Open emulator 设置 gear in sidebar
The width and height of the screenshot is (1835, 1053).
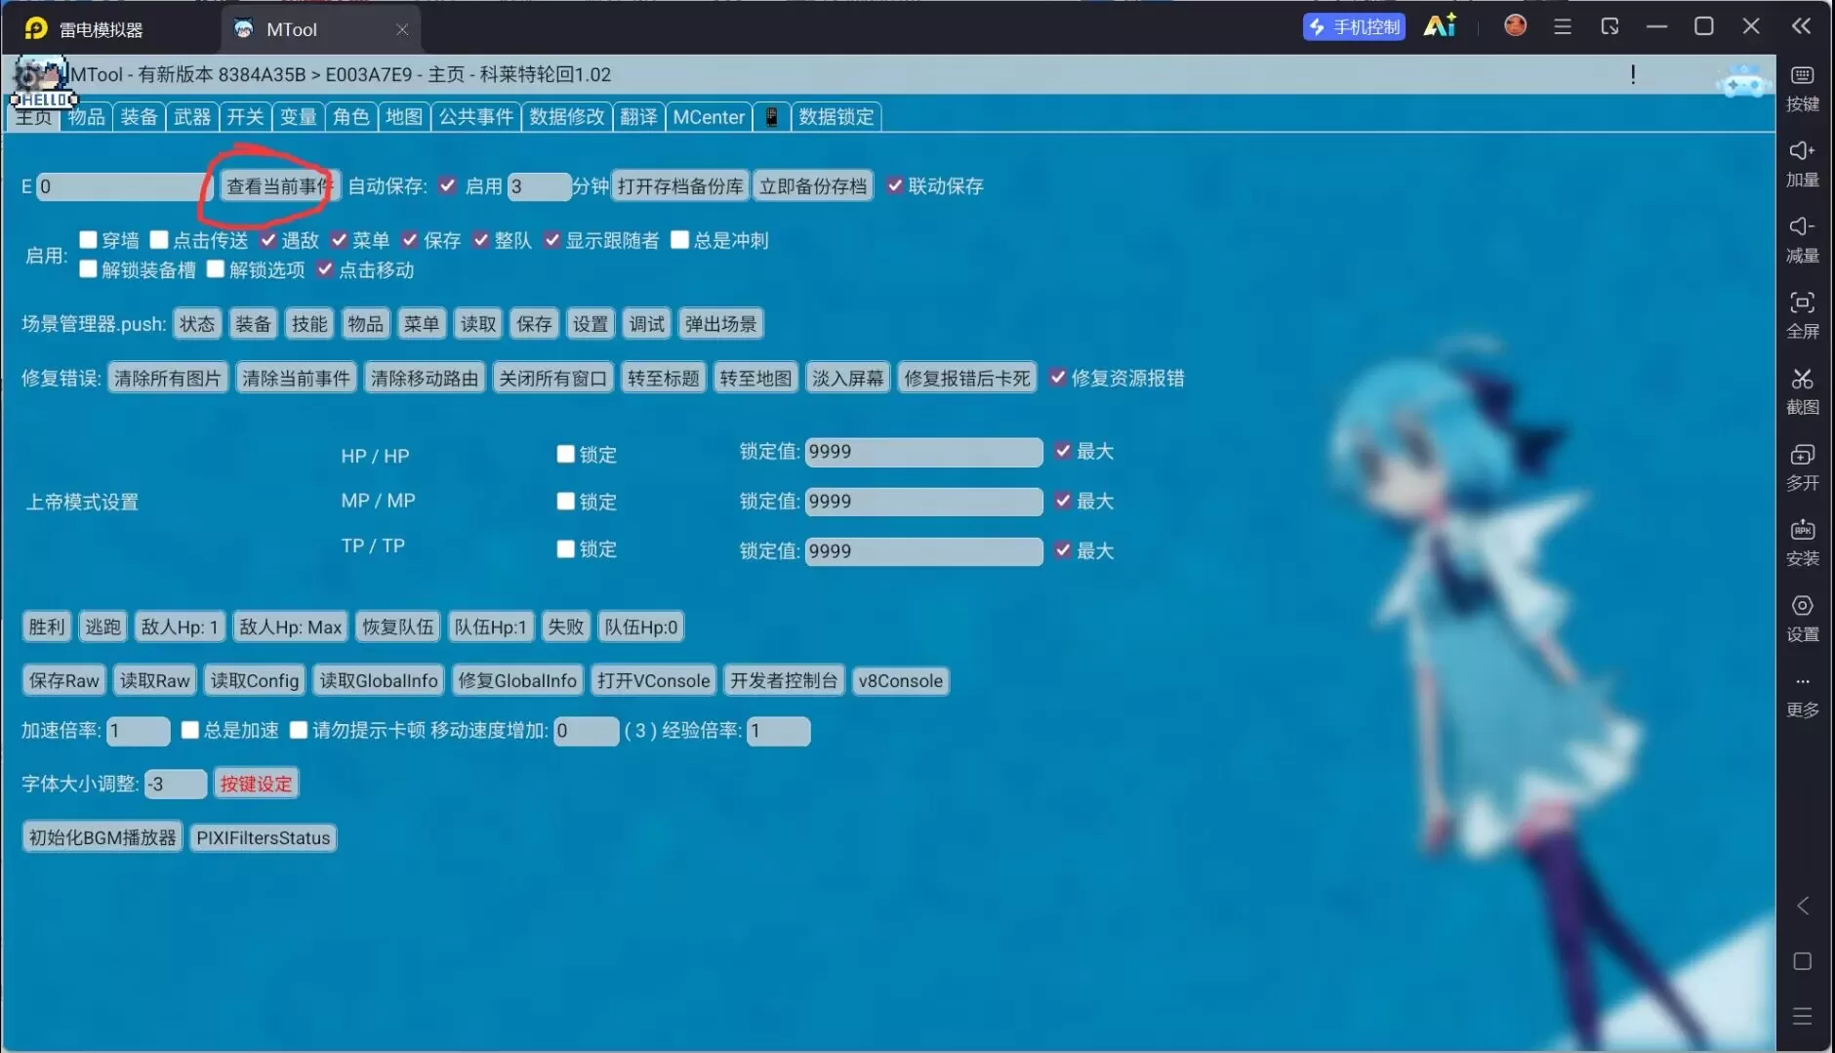(1802, 619)
